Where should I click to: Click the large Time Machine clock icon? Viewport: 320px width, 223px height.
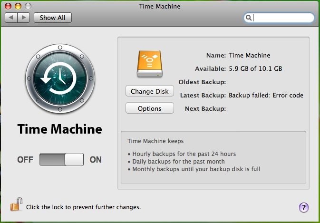[x=60, y=78]
